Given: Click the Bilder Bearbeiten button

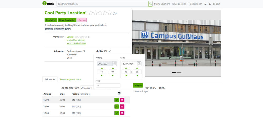Looking at the screenshot, I should (67, 20).
